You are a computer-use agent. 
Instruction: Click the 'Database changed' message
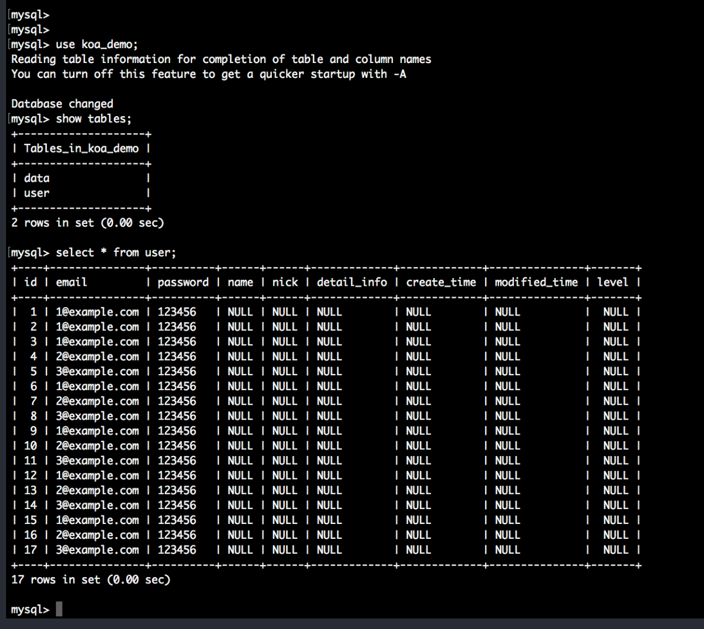pos(62,104)
